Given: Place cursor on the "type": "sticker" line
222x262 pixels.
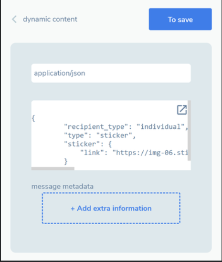Looking at the screenshot, I should point(100,136).
